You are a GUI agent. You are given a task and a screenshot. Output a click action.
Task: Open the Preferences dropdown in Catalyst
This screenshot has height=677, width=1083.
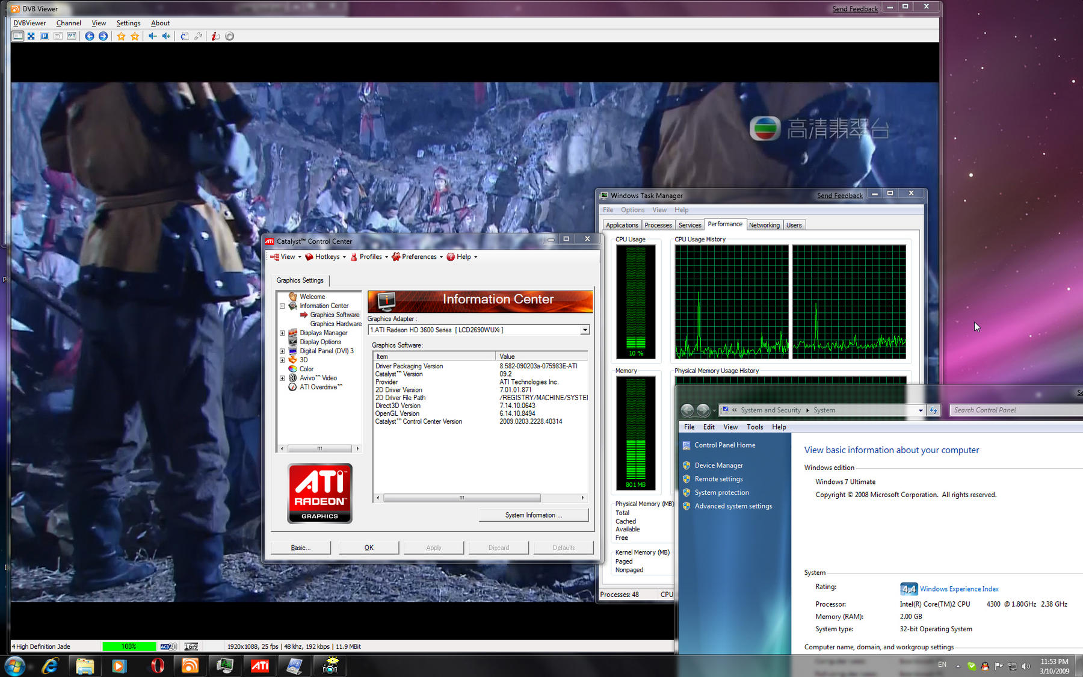[x=417, y=257]
